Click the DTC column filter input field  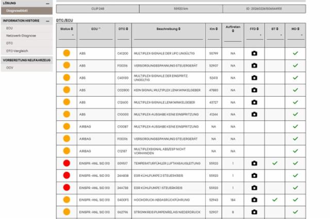(x=124, y=36)
